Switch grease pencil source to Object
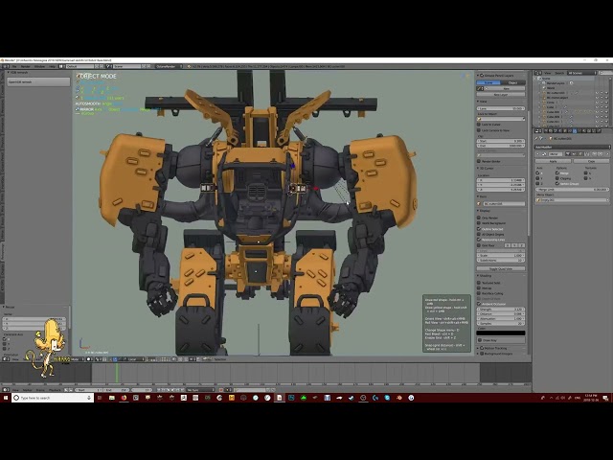 513,83
